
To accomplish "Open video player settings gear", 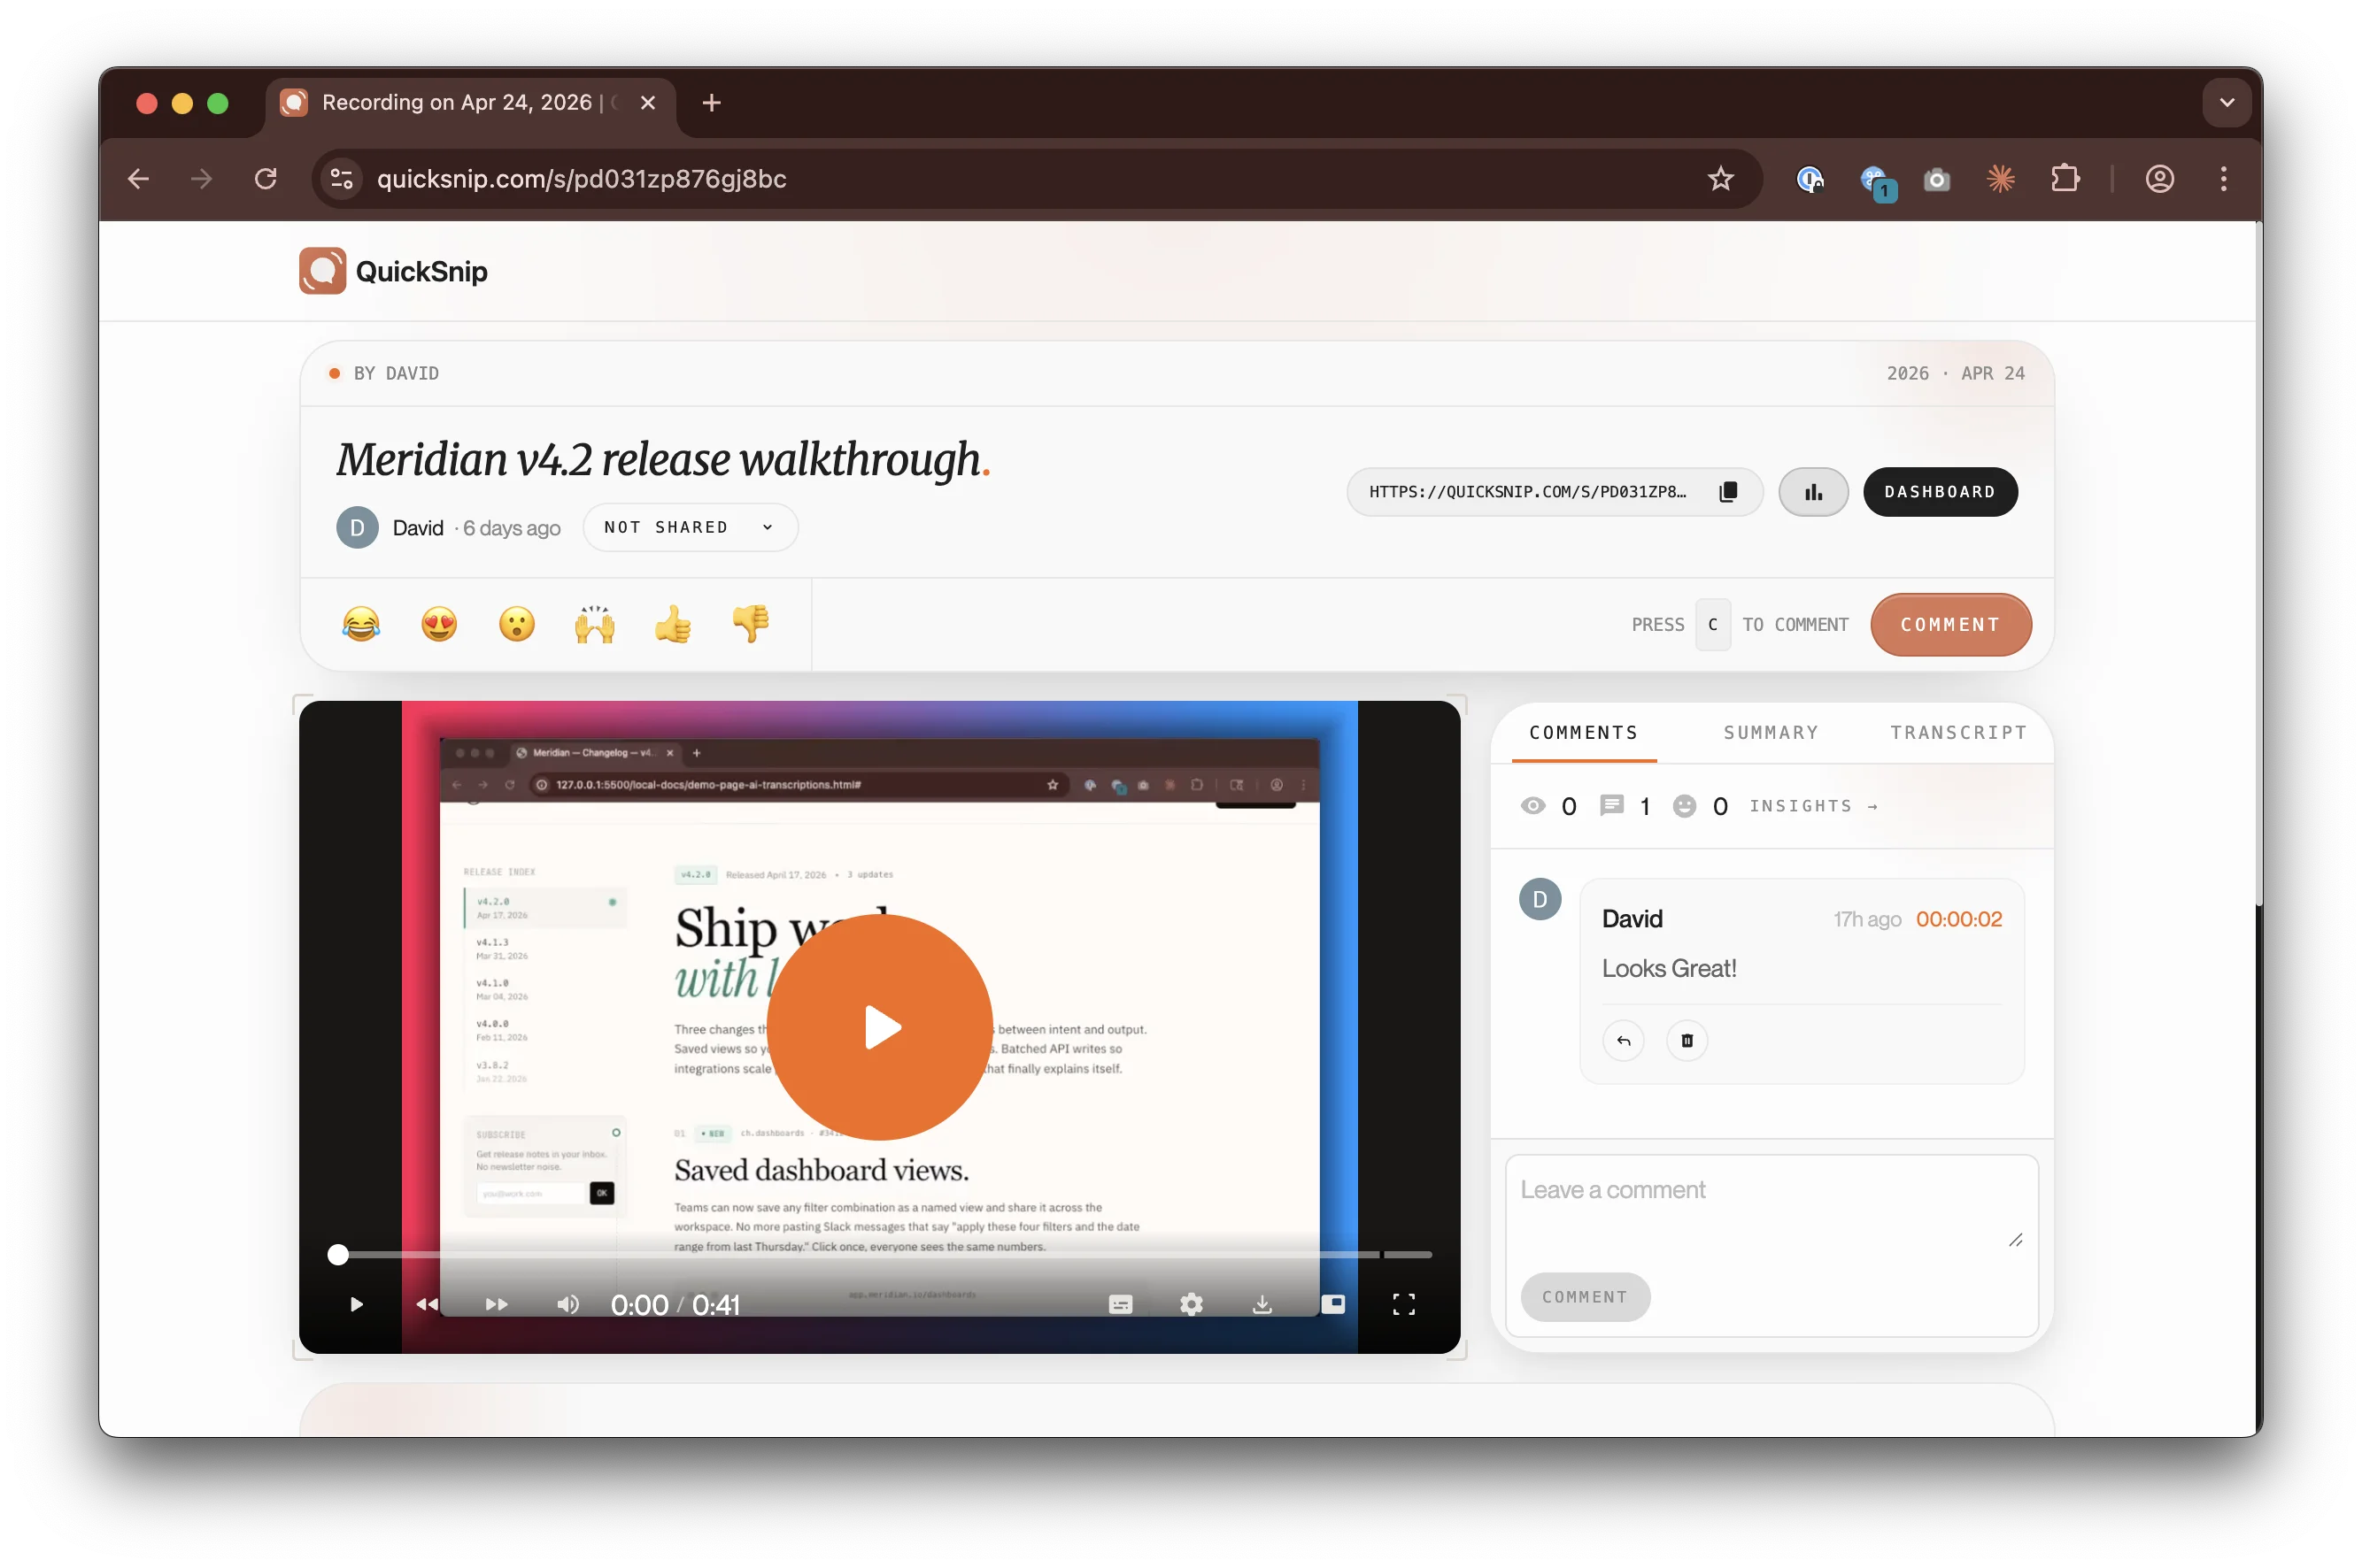I will click(1191, 1304).
